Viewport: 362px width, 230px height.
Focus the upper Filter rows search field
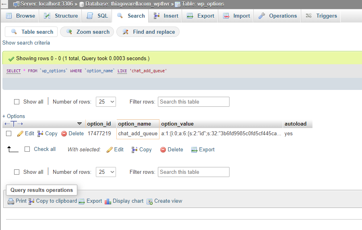[x=194, y=102]
